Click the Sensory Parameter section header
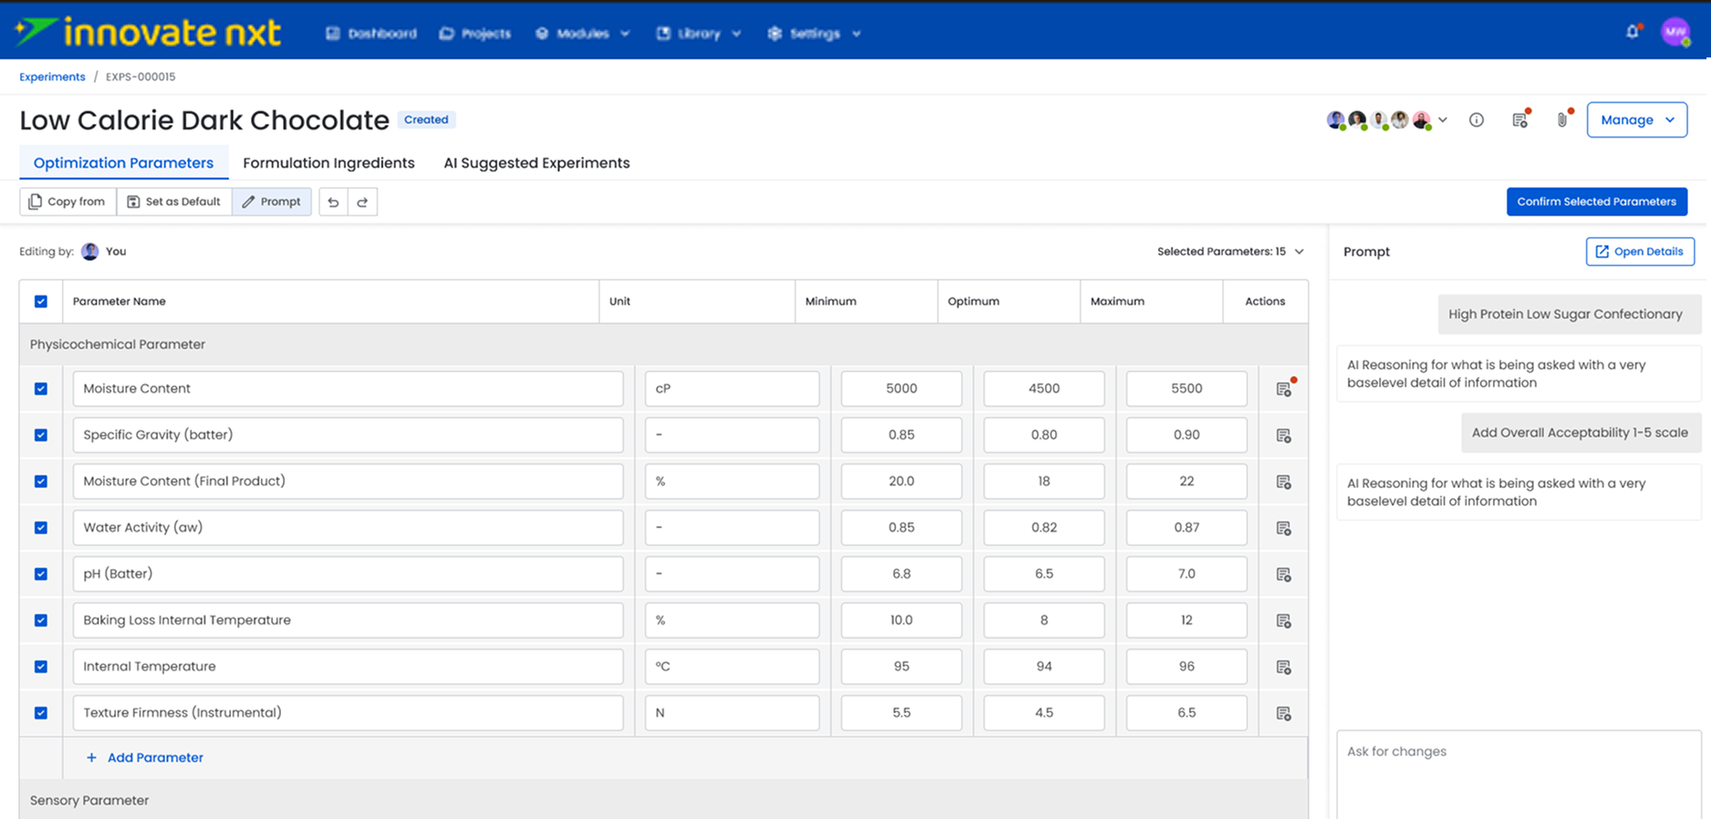The width and height of the screenshot is (1711, 819). click(x=663, y=800)
